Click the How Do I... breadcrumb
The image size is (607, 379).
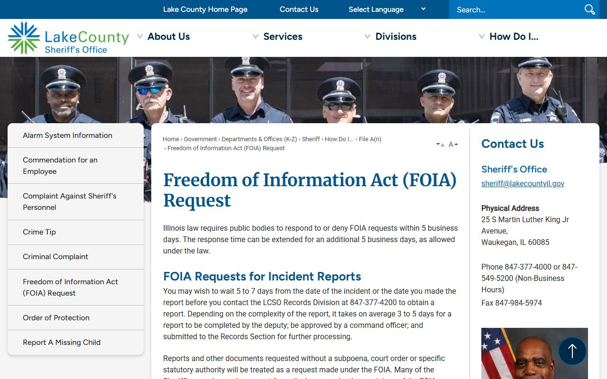coord(339,139)
